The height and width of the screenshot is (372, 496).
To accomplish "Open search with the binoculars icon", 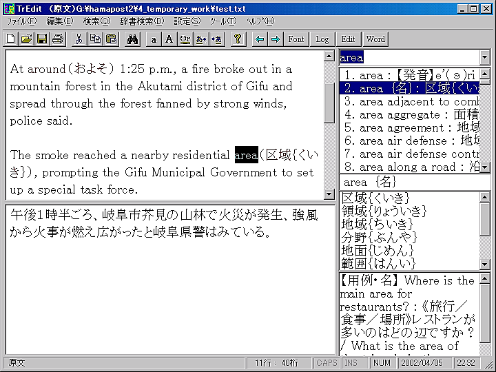I will tap(133, 39).
